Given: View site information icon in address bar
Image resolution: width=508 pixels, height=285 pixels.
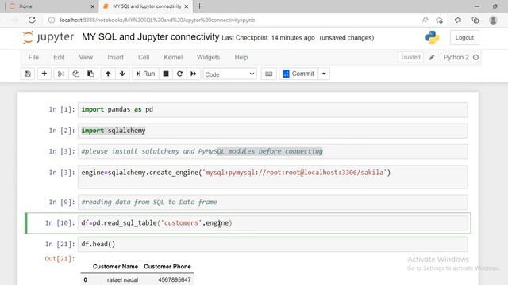Looking at the screenshot, I should pos(52,20).
